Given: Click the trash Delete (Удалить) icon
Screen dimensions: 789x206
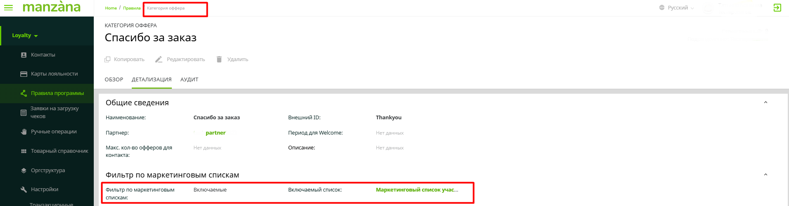Looking at the screenshot, I should (x=219, y=59).
